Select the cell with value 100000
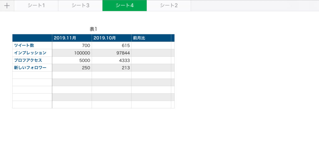Viewport: 319px width, 144px height. tap(72, 53)
